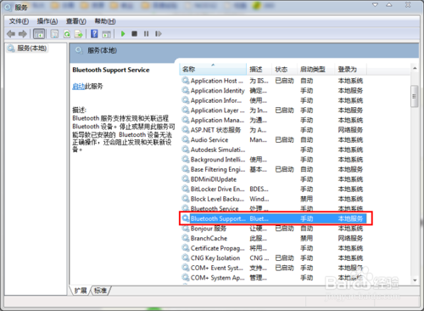Select the Bonjour 服务 row
This screenshot has height=311, width=424.
(x=273, y=229)
